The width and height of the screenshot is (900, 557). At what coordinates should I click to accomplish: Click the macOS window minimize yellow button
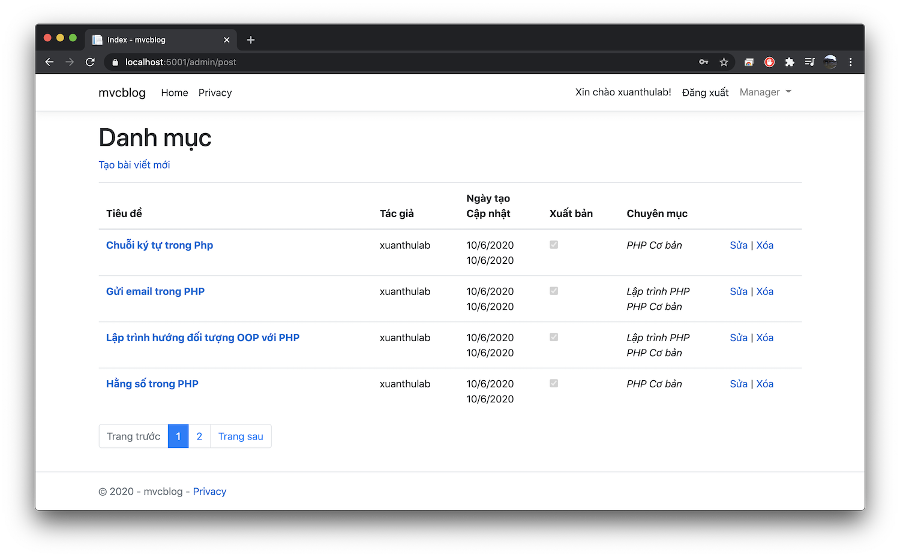click(x=60, y=38)
